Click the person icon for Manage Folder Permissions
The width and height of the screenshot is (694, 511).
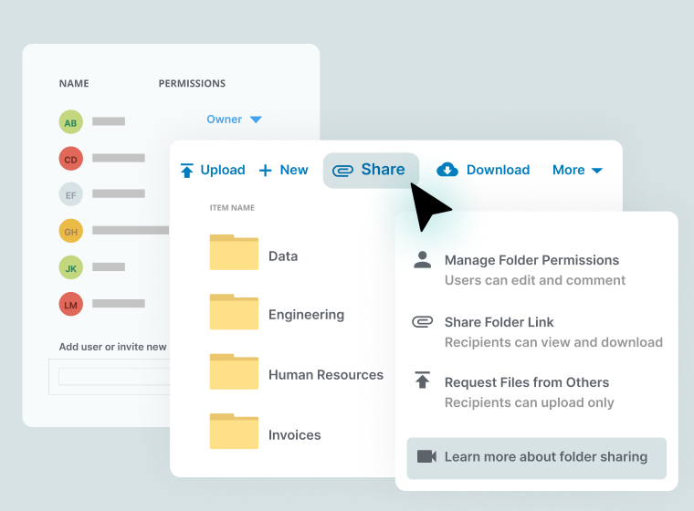422,261
